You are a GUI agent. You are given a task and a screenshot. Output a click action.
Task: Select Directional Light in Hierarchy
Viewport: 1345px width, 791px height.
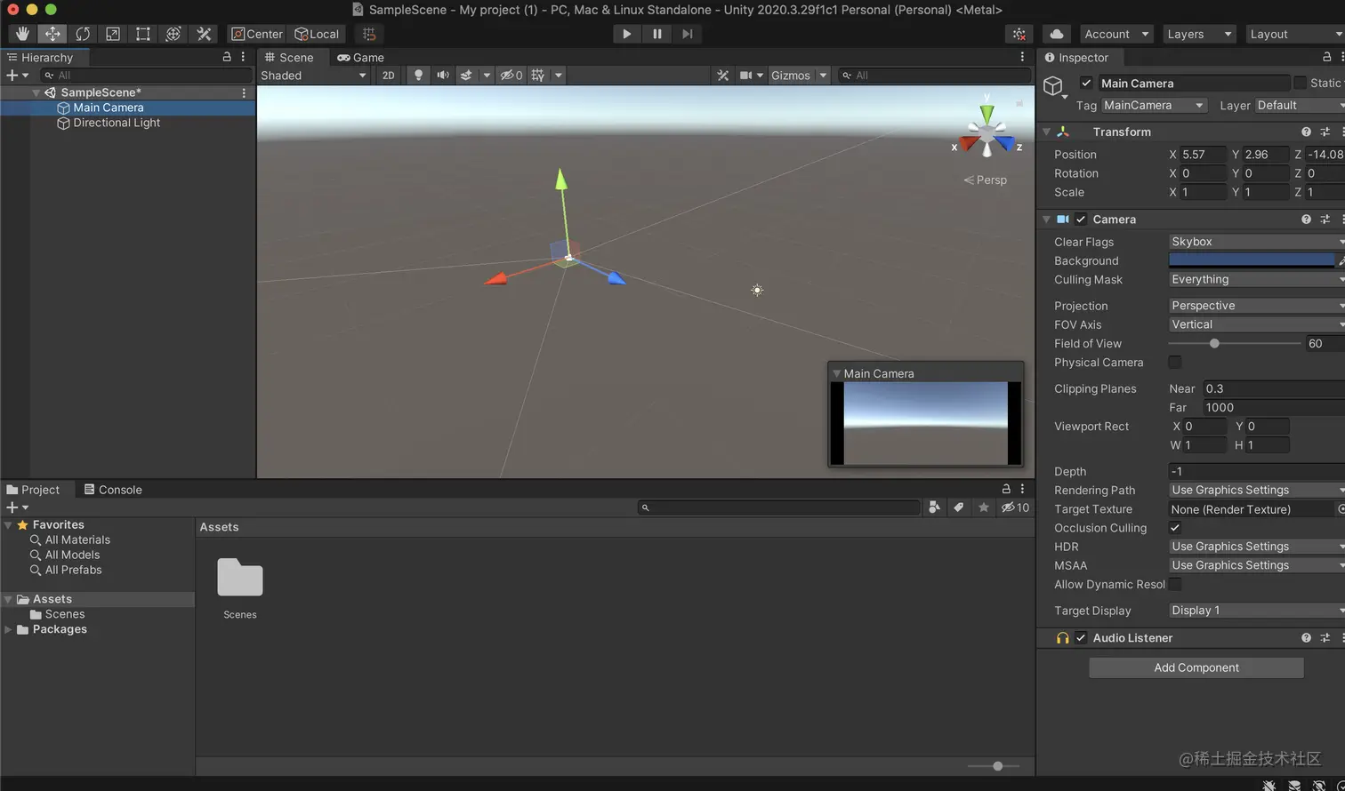117,123
